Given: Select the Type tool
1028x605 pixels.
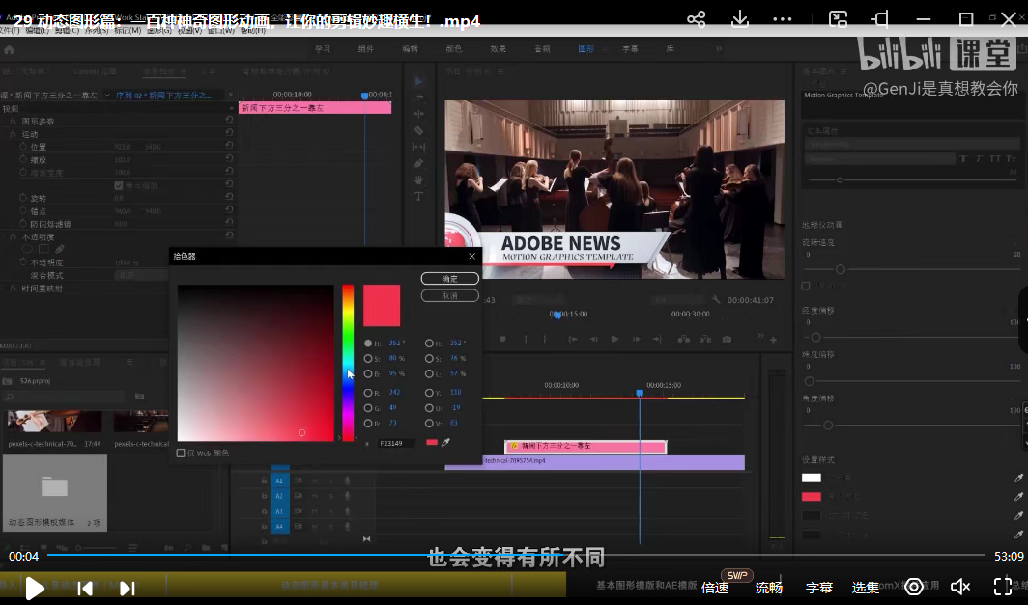Looking at the screenshot, I should pos(419,196).
